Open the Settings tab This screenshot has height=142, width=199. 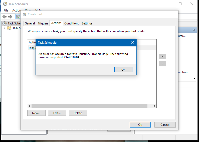(x=87, y=23)
